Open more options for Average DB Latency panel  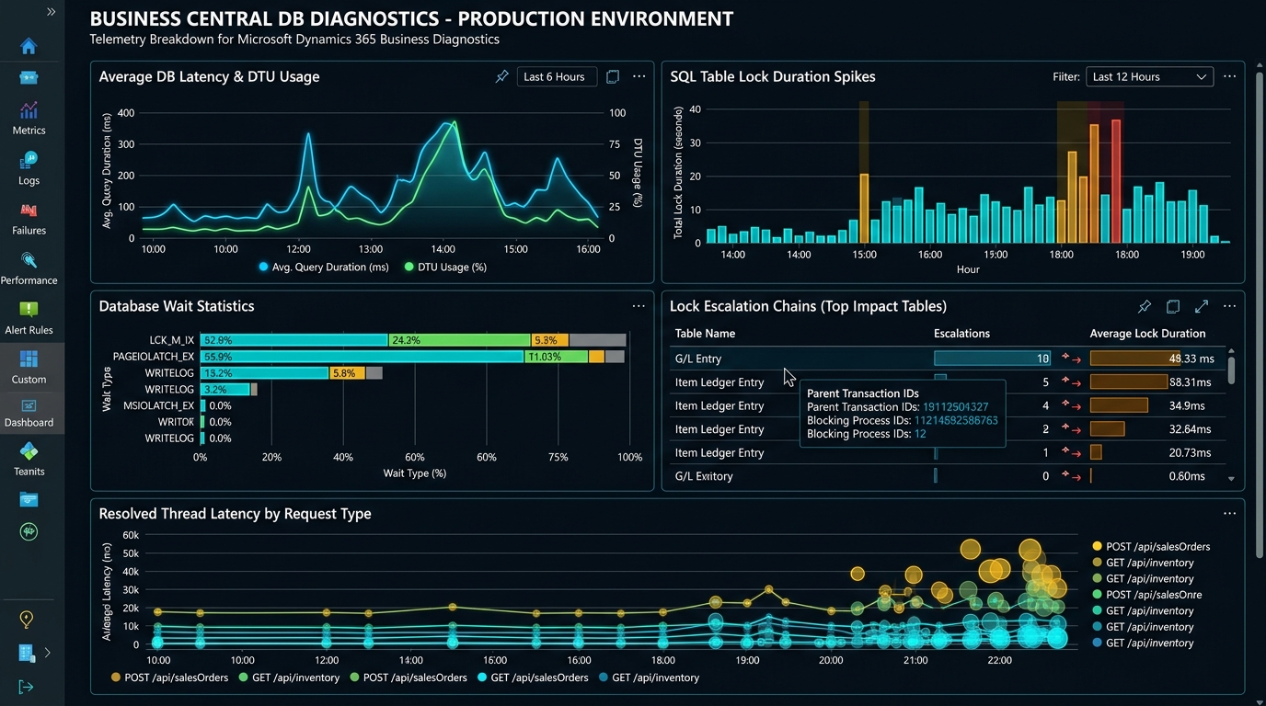(639, 77)
